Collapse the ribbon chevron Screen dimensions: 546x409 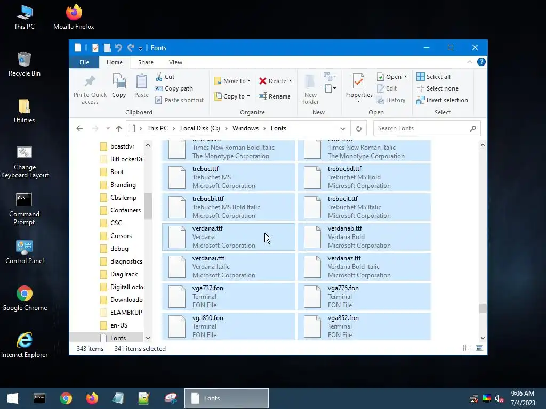(x=469, y=62)
